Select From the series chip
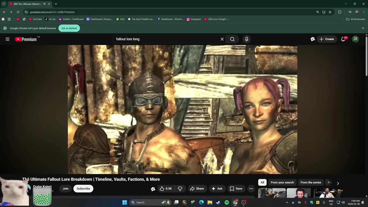Screen dimensions: 368x207 click(x=311, y=182)
